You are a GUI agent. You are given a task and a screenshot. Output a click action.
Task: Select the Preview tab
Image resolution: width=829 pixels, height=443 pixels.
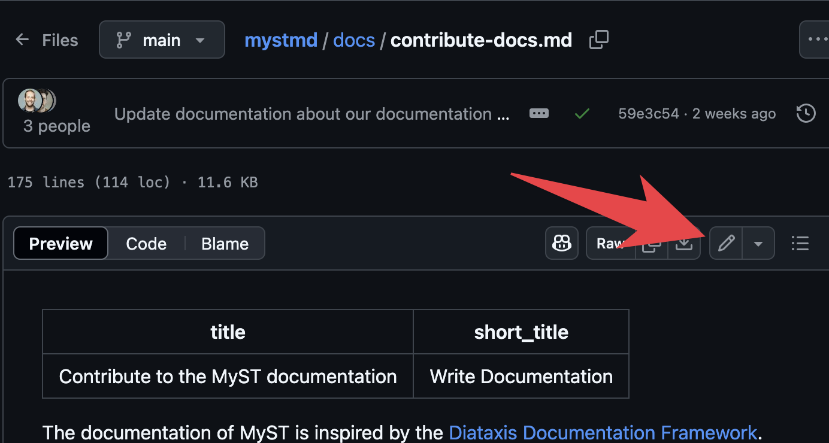(60, 243)
